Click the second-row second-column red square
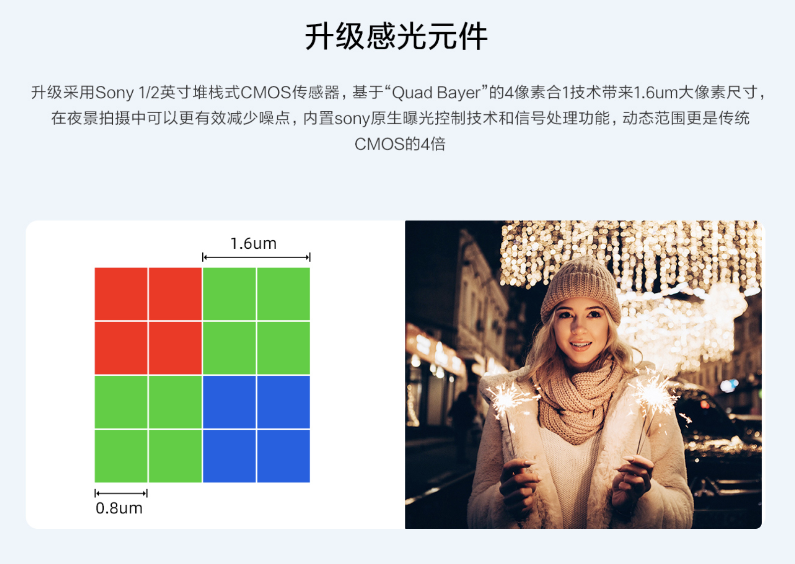This screenshot has height=564, width=795. (x=175, y=348)
